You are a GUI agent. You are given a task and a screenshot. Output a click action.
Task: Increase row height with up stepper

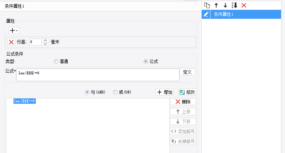(x=45, y=40)
